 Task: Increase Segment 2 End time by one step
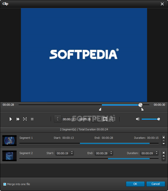111,152
